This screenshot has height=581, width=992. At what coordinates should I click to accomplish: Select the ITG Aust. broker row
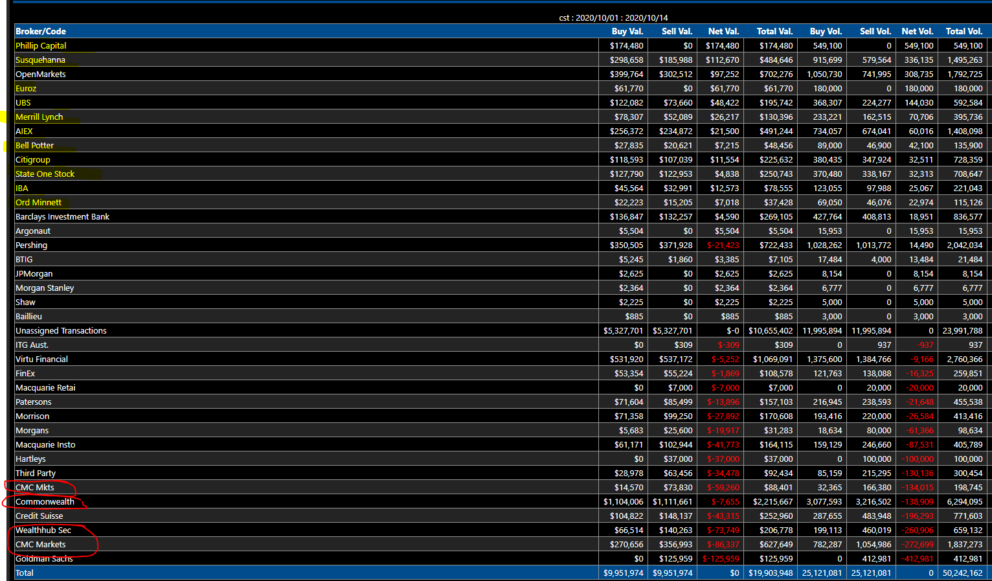[x=502, y=345]
